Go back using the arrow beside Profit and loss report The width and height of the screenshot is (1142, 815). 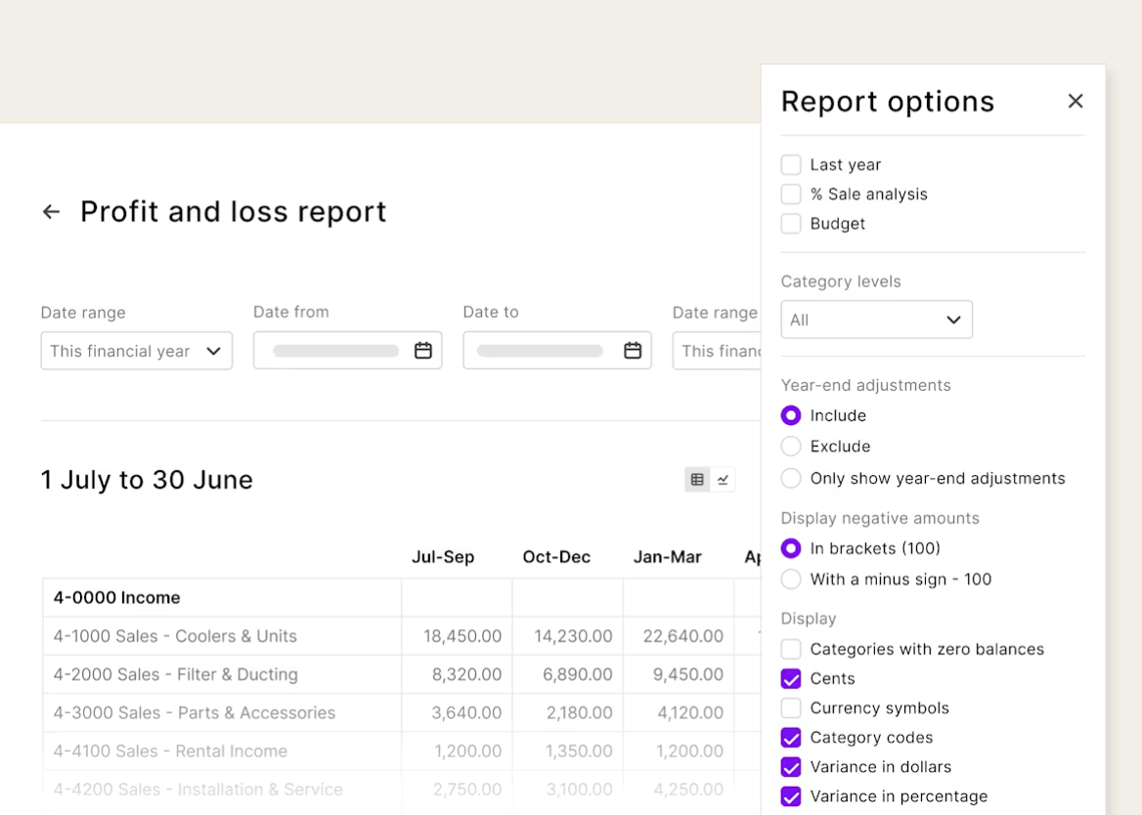[x=51, y=212]
